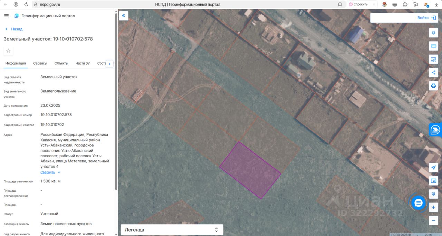The image size is (442, 236).
Task: Click the area value 1 500 кв. м
Action: [x=50, y=181]
